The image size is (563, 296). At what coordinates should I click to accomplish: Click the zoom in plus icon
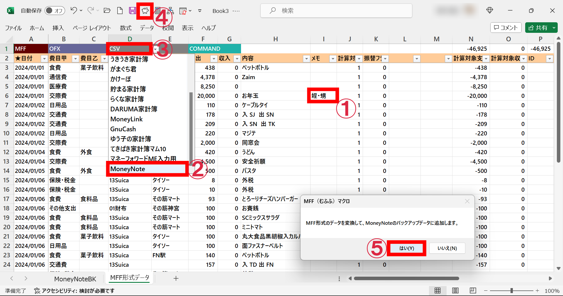click(x=537, y=291)
